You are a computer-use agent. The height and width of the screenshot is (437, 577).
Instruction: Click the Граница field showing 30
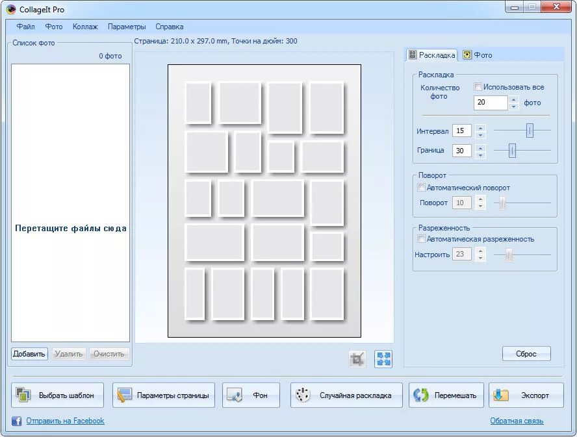(x=462, y=151)
